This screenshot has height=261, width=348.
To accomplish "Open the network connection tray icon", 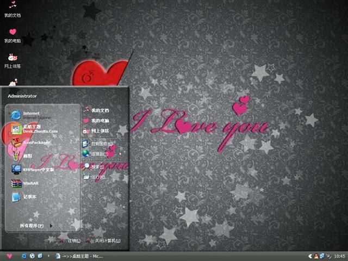I will (x=322, y=256).
